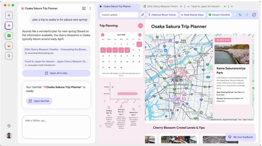Viewport: 262px width, 146px height.
Task: Open a new browser tab with plus
Action: tap(232, 6)
